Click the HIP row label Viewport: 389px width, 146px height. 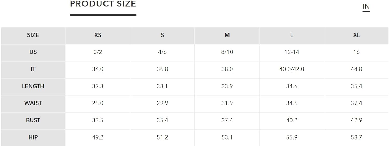pos(33,137)
